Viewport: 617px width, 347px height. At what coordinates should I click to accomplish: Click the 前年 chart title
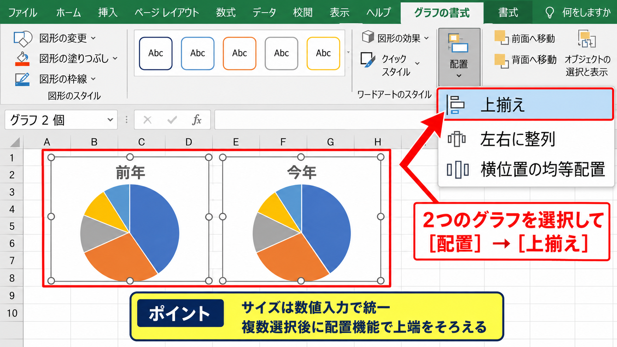[x=130, y=172]
